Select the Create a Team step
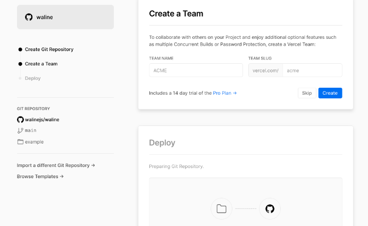Viewport: 368px width, 226px height. coord(41,64)
